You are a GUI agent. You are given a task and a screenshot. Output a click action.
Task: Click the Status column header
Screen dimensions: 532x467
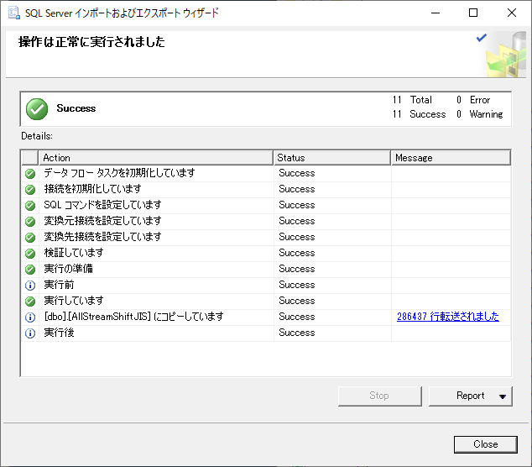pos(332,157)
